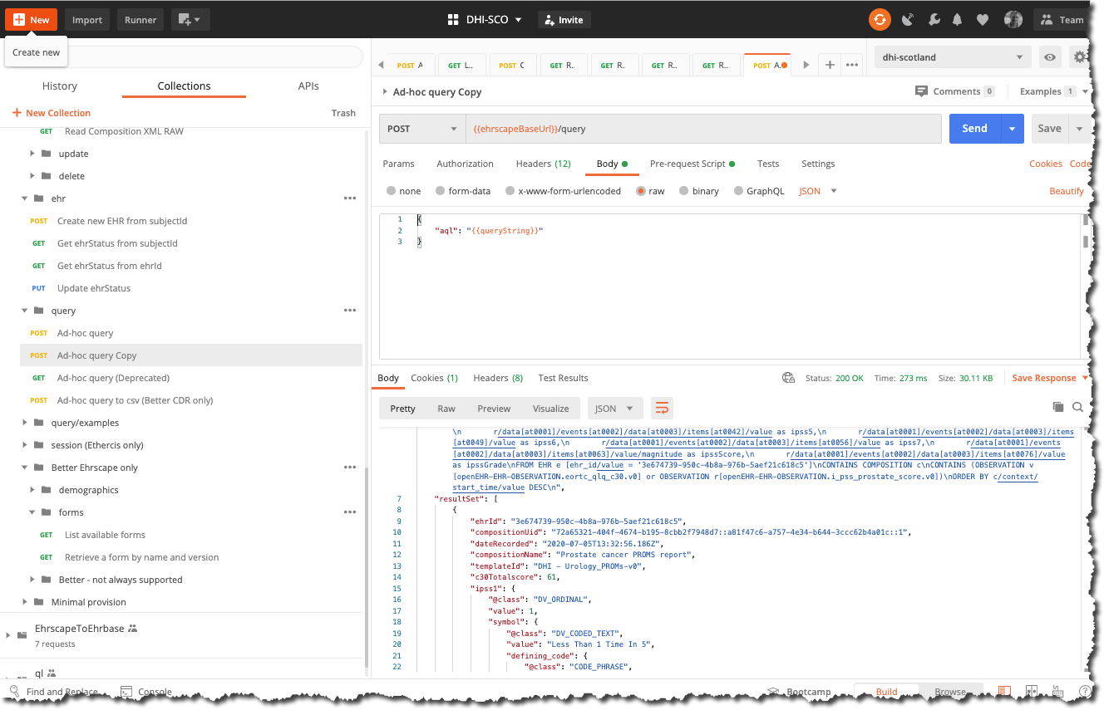Open the Send button dropdown arrow
Image resolution: width=1104 pixels, height=710 pixels.
pos(1012,129)
